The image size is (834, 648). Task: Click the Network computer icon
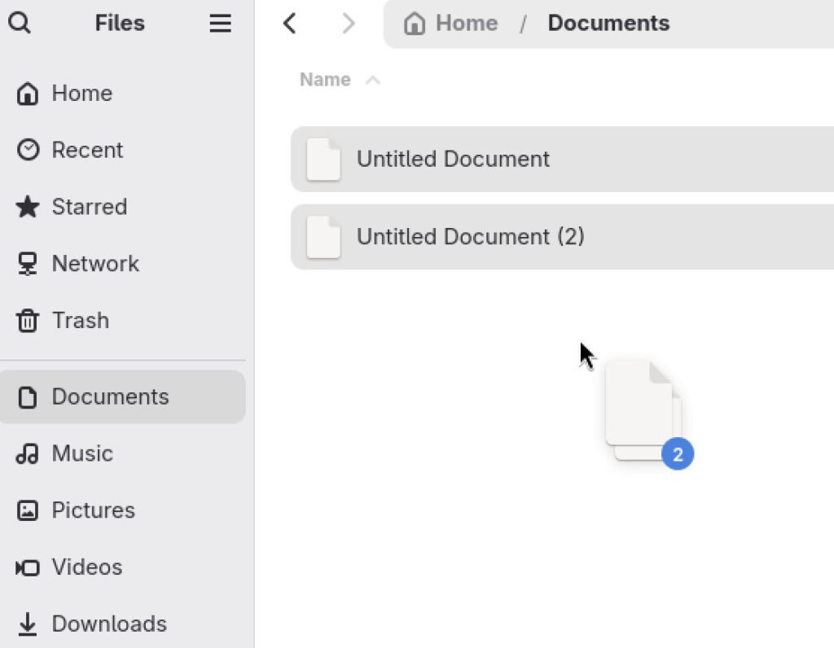(28, 264)
